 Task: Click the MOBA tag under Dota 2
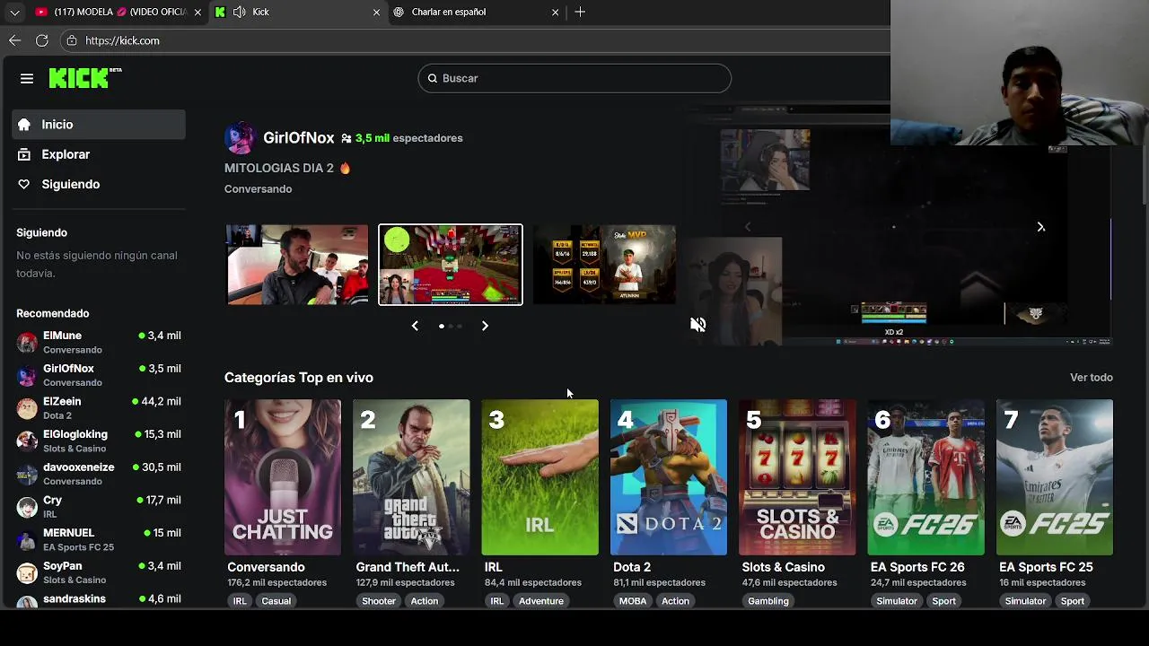click(x=633, y=601)
